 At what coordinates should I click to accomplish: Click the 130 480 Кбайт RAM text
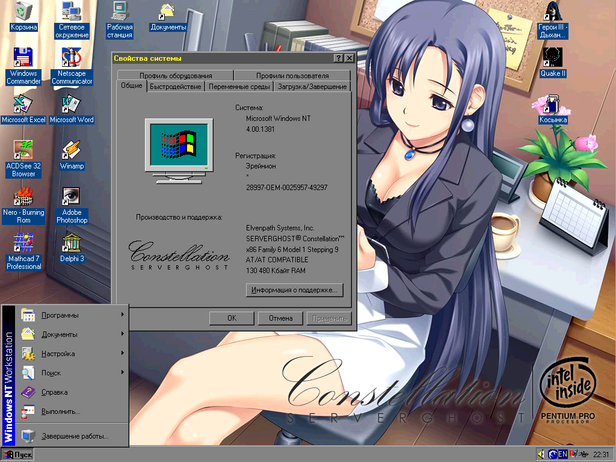pos(276,270)
